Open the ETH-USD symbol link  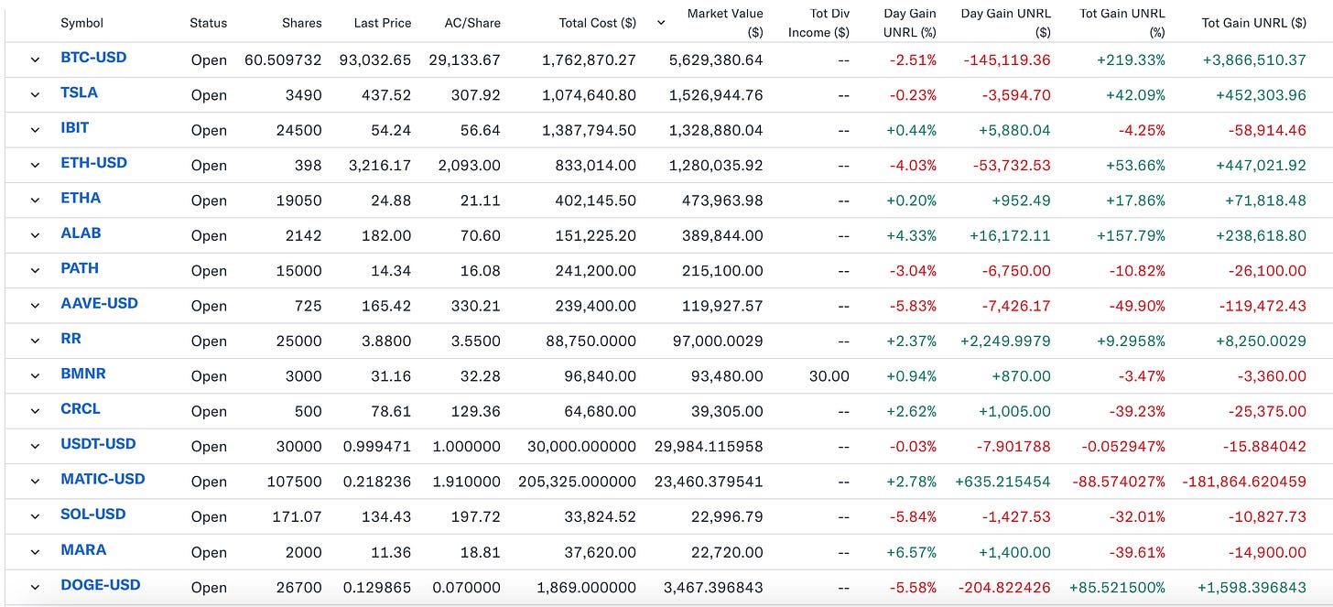tap(93, 163)
